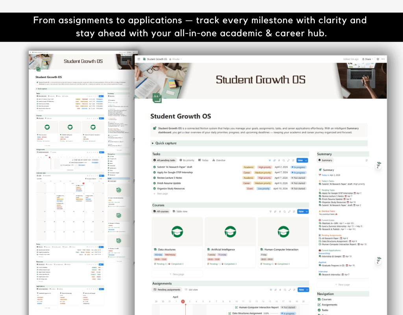Viewport: 403px width, 315px height.
Task: Open view settings icon in Summary section
Action: [366, 161]
